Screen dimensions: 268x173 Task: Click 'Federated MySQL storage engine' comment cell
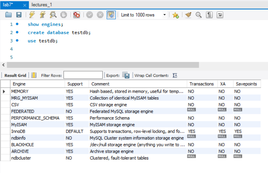coord(138,111)
